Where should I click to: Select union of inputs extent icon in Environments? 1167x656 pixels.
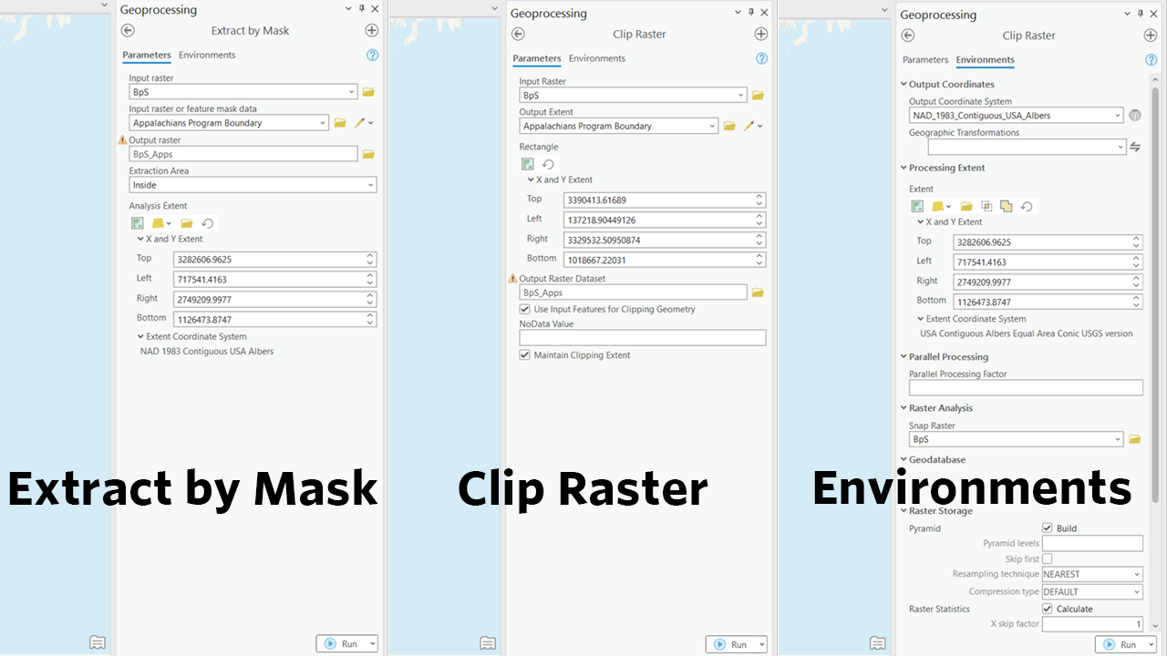click(x=1007, y=206)
